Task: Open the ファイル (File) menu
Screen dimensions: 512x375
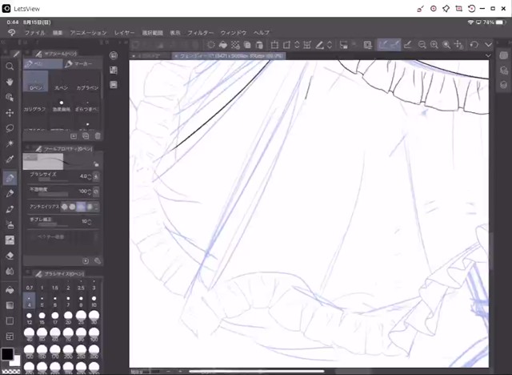Action: pos(34,33)
